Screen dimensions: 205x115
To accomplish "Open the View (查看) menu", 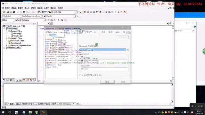I will coord(20,8).
